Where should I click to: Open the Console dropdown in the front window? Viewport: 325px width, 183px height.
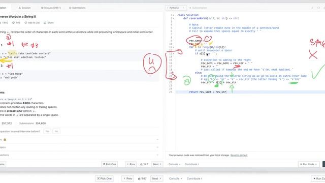tap(174, 164)
